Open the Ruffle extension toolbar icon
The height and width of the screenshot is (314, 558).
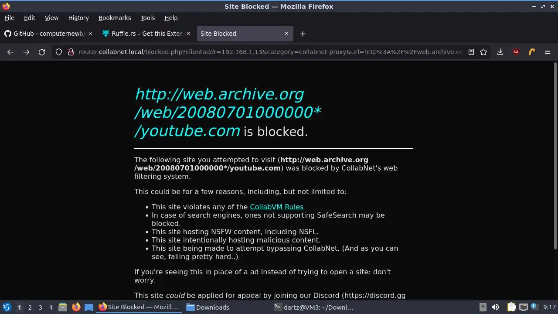532,52
